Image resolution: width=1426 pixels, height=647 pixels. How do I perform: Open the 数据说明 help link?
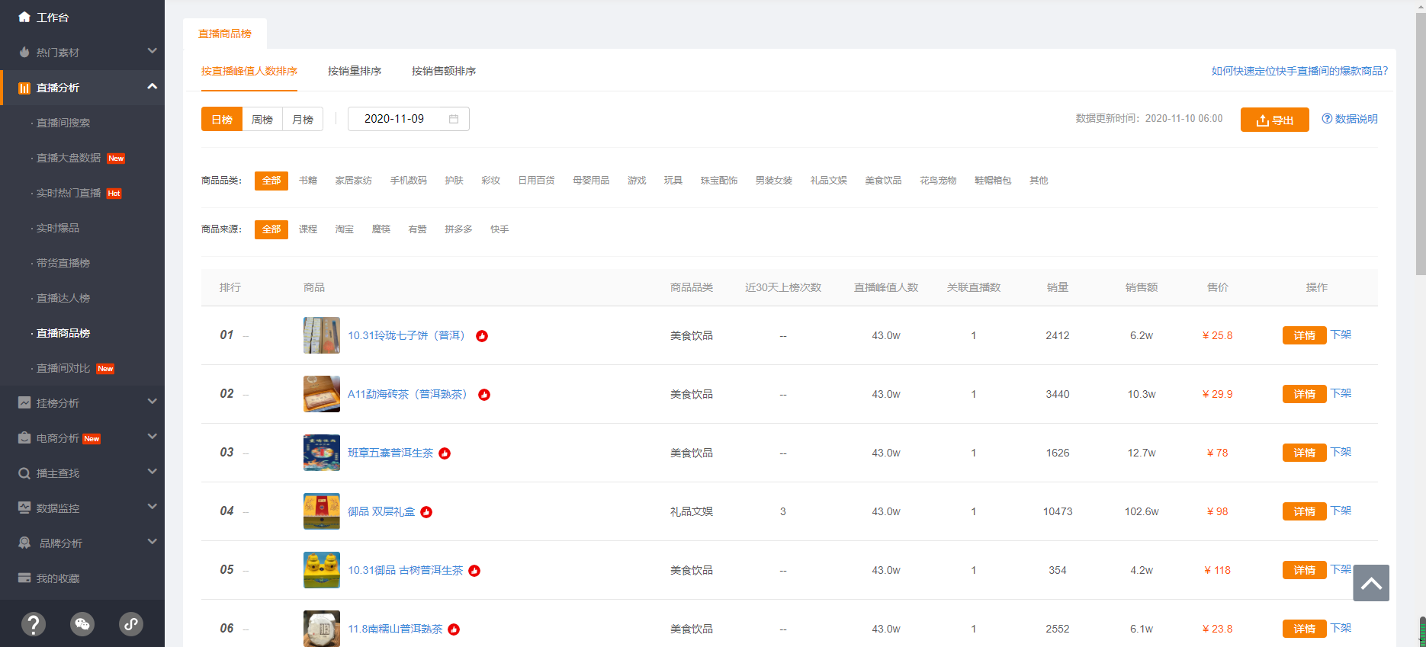[x=1350, y=119]
